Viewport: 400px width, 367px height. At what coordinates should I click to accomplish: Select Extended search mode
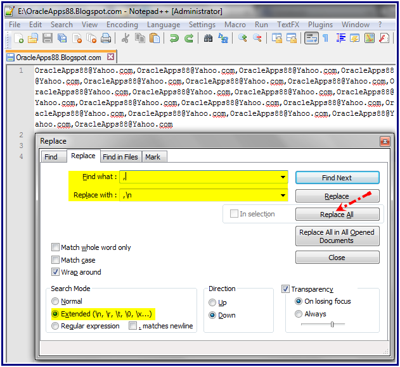(x=55, y=314)
